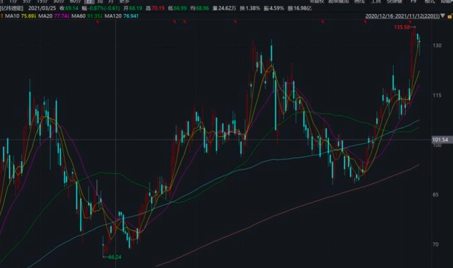Click the 101.54 crosshair price tag
Viewport: 453px width, 268px height.
(x=440, y=140)
